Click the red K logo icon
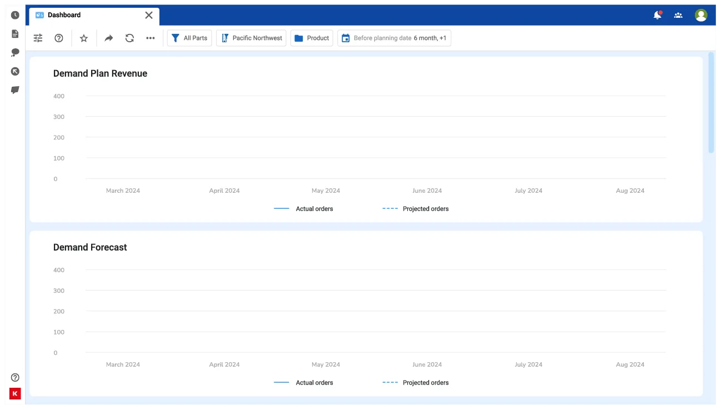 (x=15, y=393)
